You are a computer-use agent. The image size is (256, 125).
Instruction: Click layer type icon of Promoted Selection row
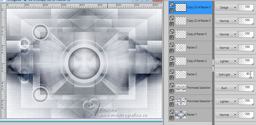click(x=171, y=85)
